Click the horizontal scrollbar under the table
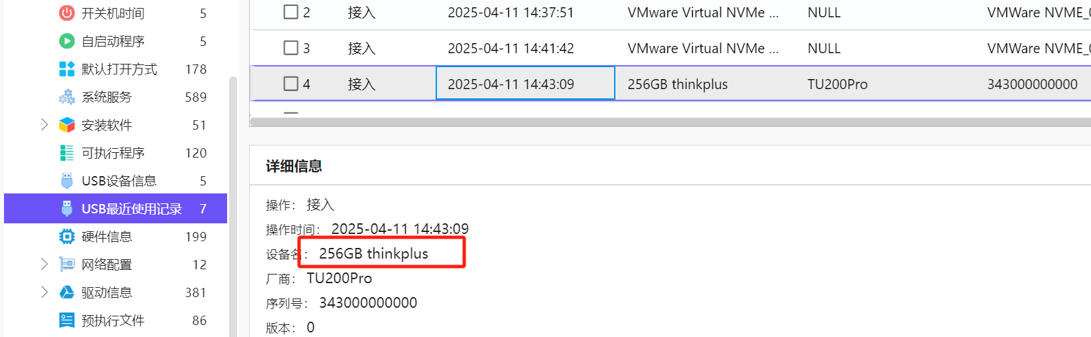This screenshot has height=337, width=1091. click(x=670, y=122)
